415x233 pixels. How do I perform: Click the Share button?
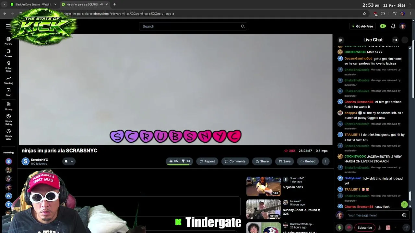click(x=262, y=161)
